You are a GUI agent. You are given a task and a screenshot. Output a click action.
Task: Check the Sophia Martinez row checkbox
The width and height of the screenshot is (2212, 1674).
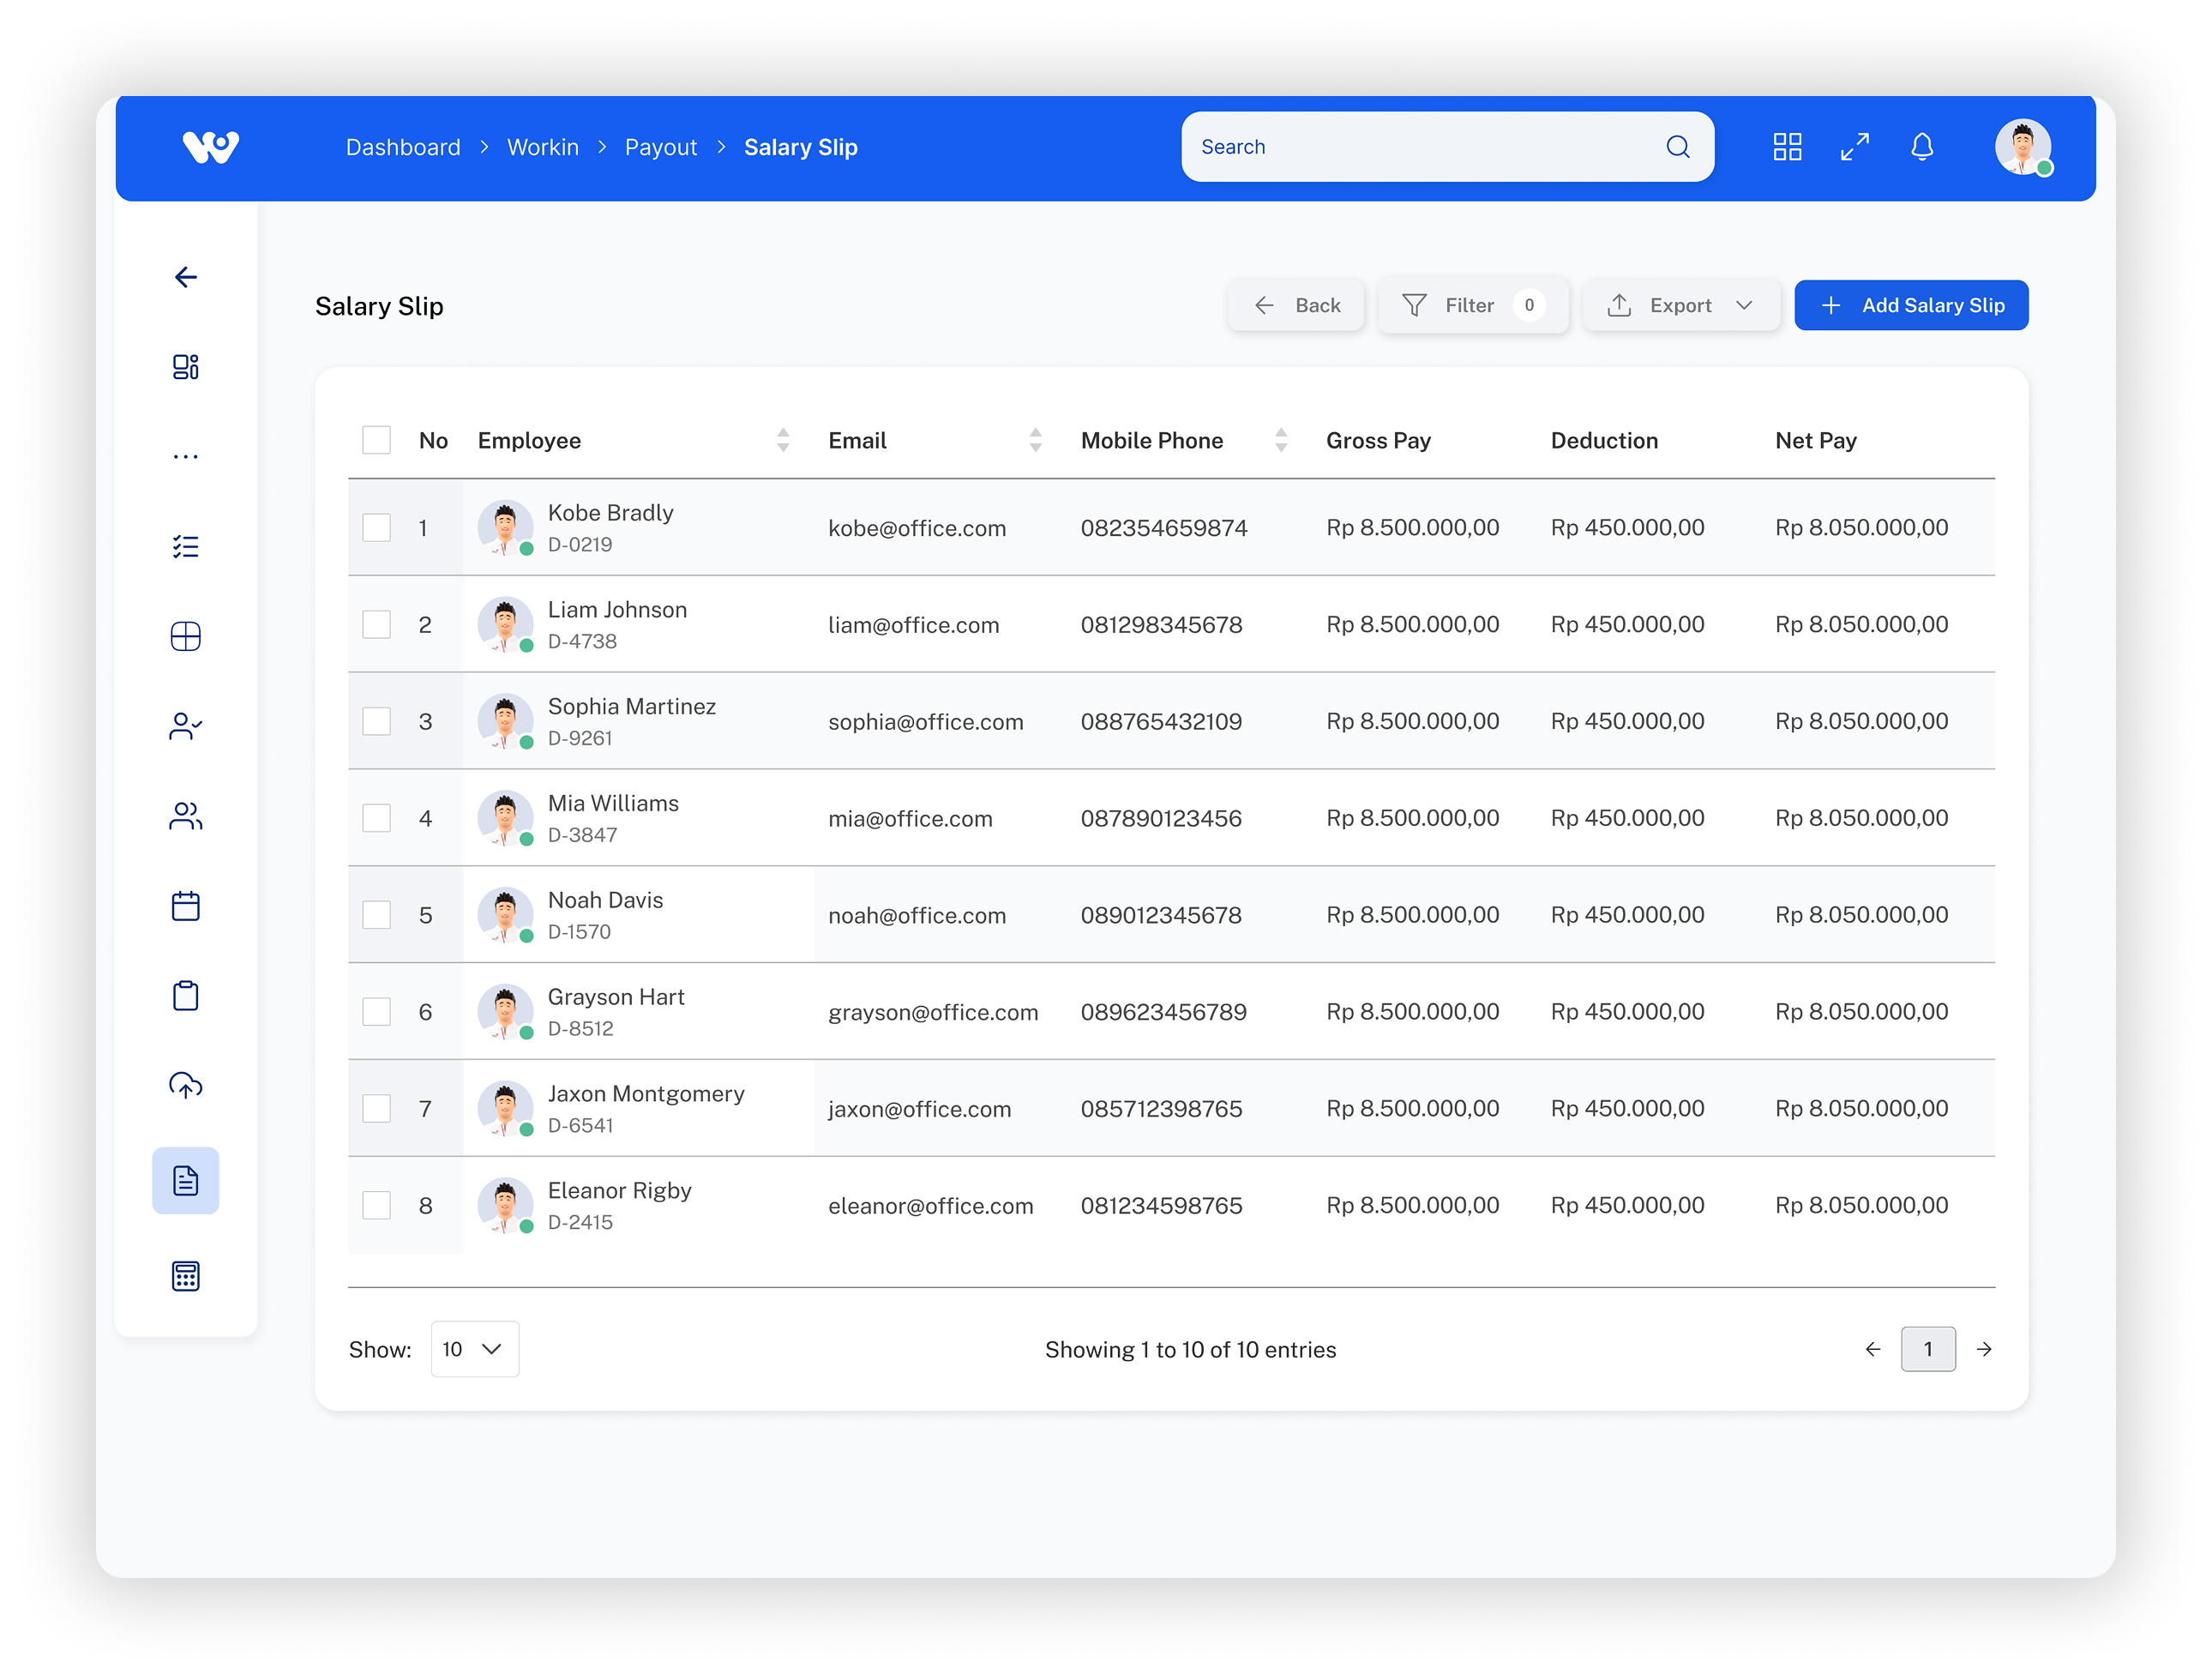click(x=376, y=722)
